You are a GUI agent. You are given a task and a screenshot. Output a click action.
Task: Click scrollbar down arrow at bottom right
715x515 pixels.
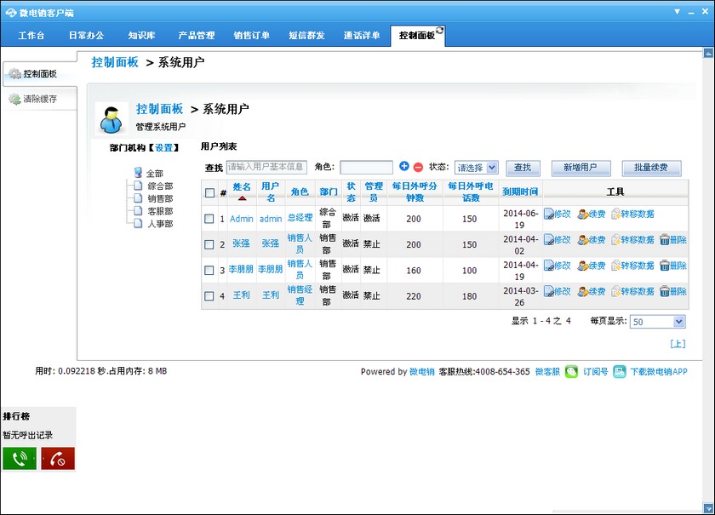(708, 507)
